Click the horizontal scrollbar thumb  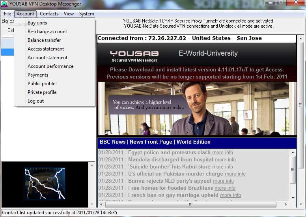pos(191,204)
